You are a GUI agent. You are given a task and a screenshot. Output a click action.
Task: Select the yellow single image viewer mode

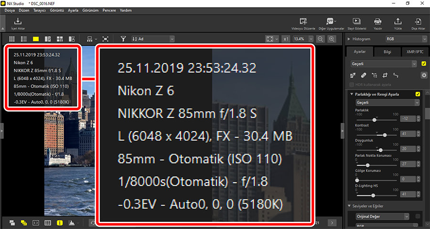(x=36, y=39)
